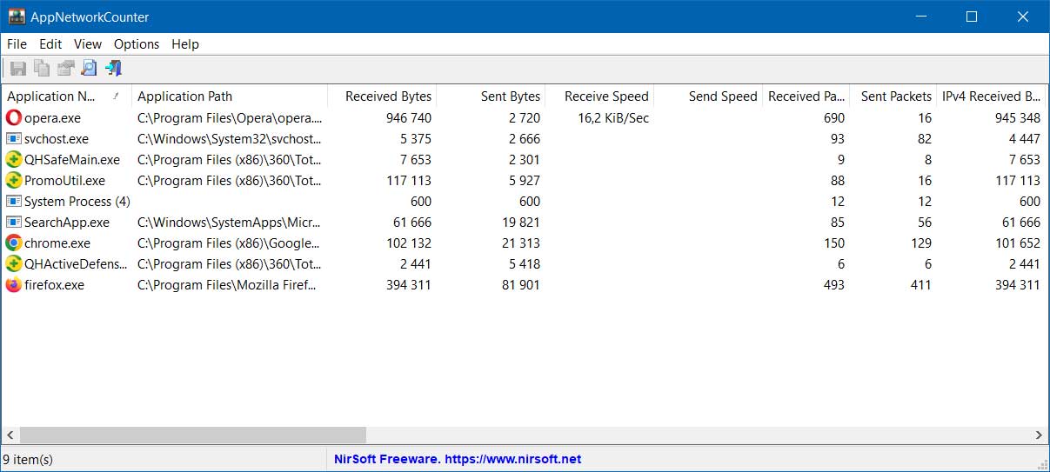The width and height of the screenshot is (1050, 472).
Task: Click the svchost.exe window icon
Action: tap(13, 138)
